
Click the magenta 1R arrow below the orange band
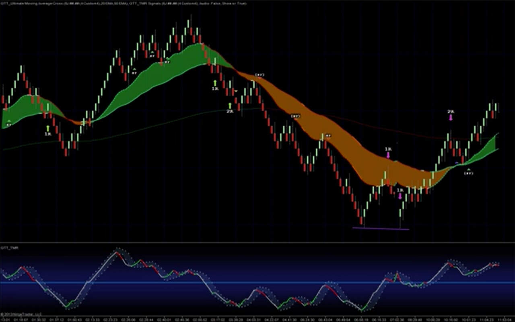pyautogui.click(x=400, y=196)
